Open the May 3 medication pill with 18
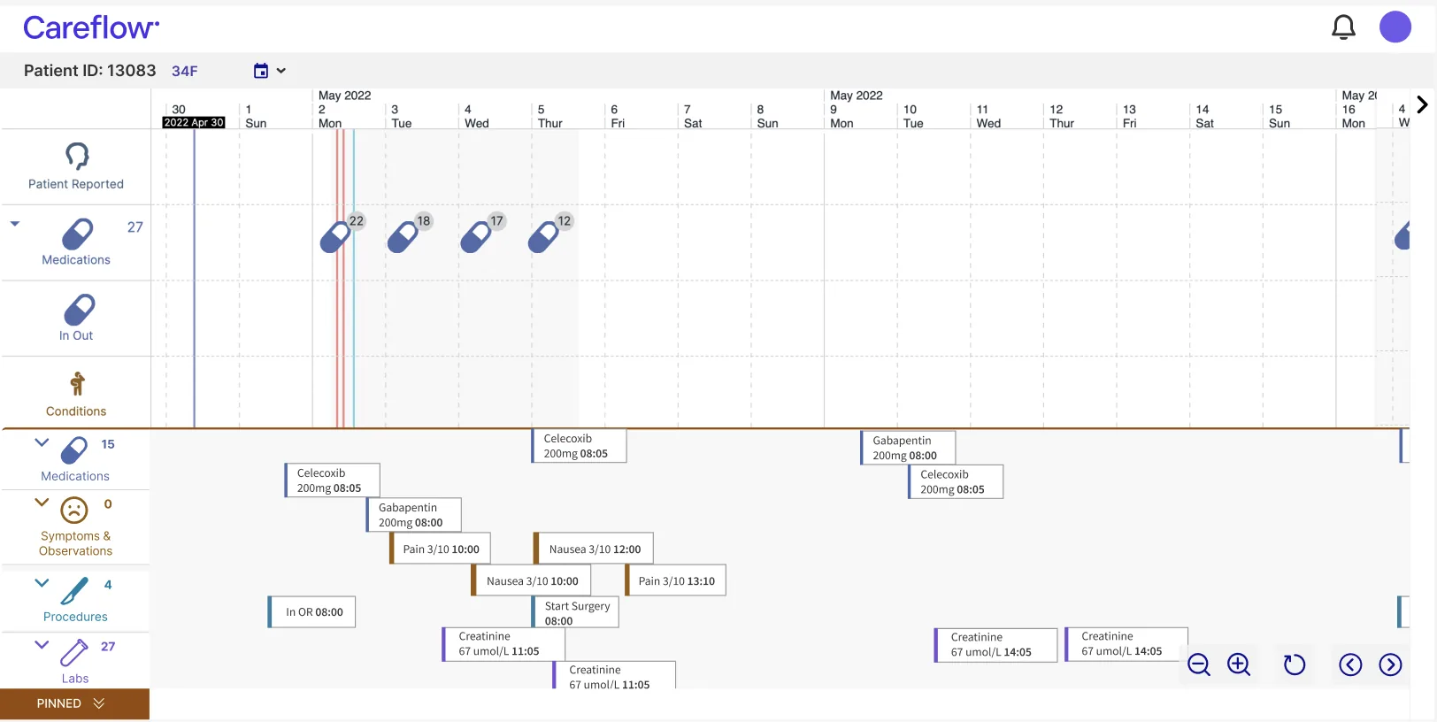Screen dimensions: 1437x722 [403, 237]
